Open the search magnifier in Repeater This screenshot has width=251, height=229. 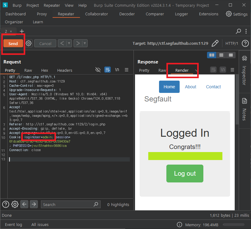pyautogui.click(x=238, y=31)
